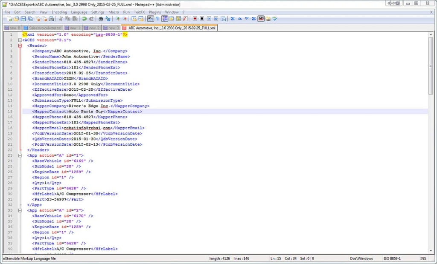Zoom out using the toolbar icon

[125, 19]
